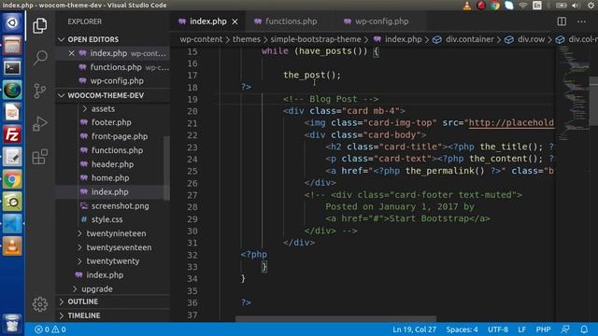The width and height of the screenshot is (598, 336).
Task: Click Ln 19, Col 27 in status bar
Action: click(414, 329)
